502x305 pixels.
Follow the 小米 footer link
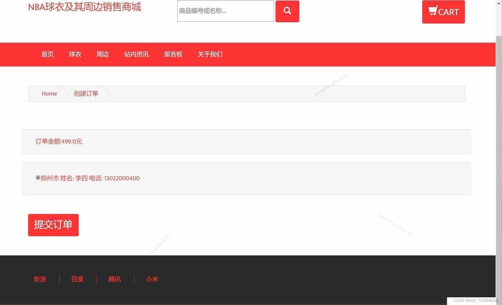click(x=152, y=279)
